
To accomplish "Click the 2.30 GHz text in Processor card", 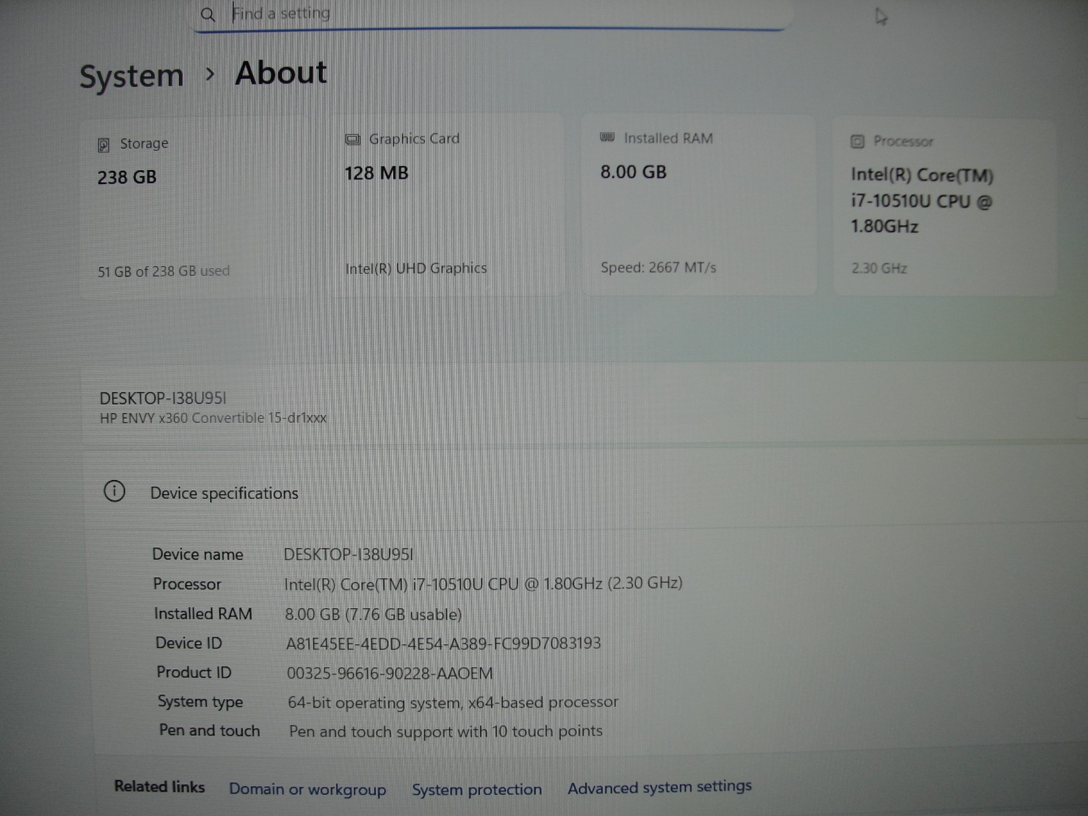I will [879, 269].
